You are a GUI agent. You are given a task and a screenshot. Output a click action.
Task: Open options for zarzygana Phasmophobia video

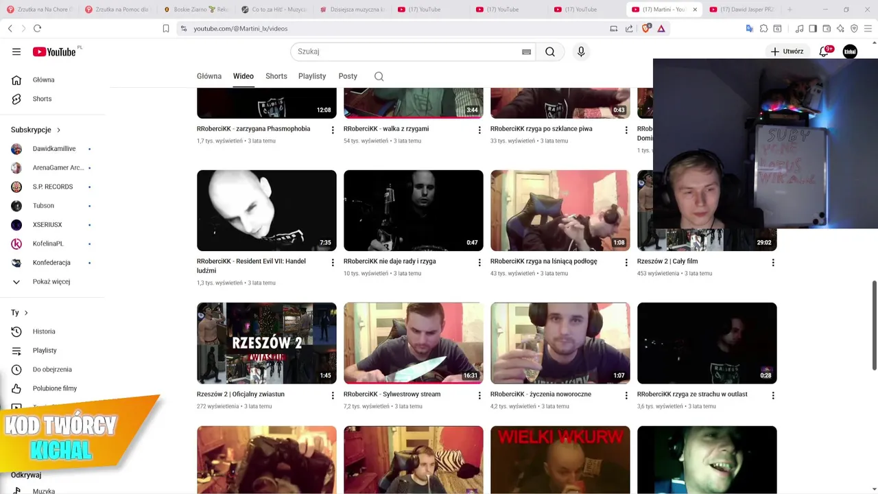point(333,130)
